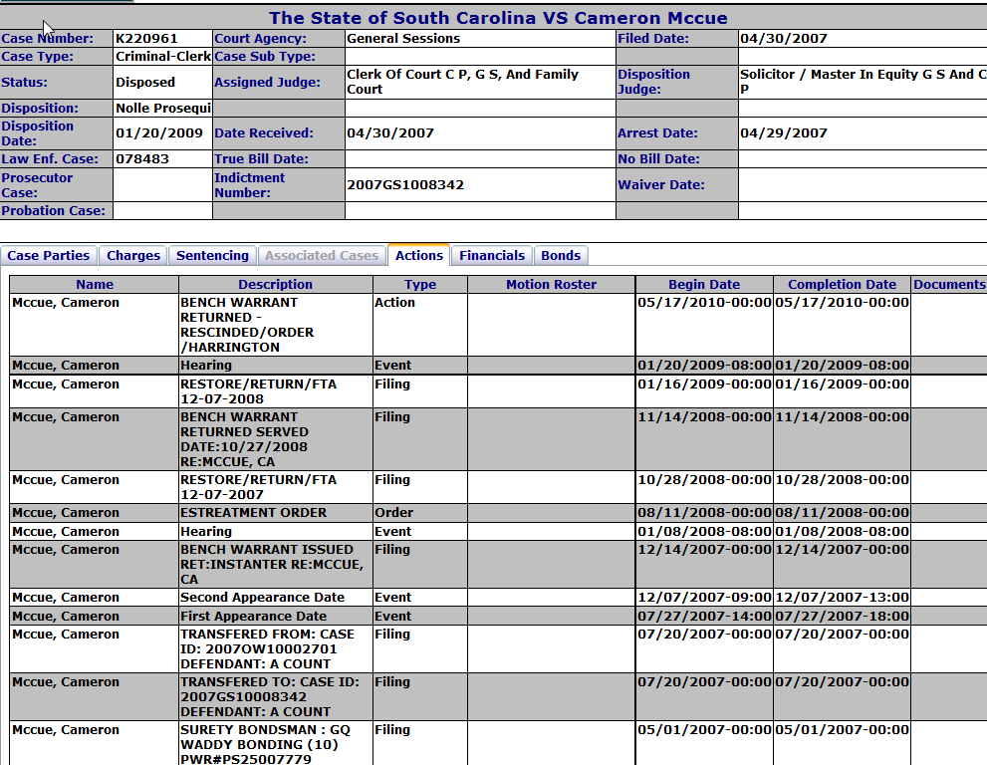Select begin date 08/11/2008-00:00
The height and width of the screenshot is (765, 987).
click(704, 513)
